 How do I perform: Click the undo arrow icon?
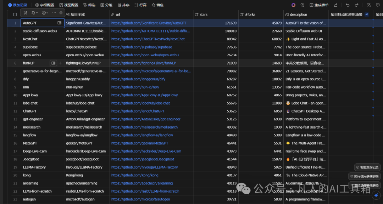[348, 5]
